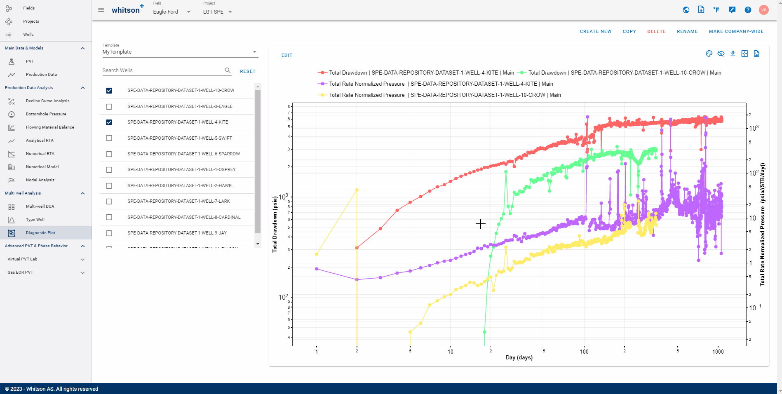Check the WELL-3-EAGLE checkbox
Viewport: 782px width, 394px height.
[109, 107]
